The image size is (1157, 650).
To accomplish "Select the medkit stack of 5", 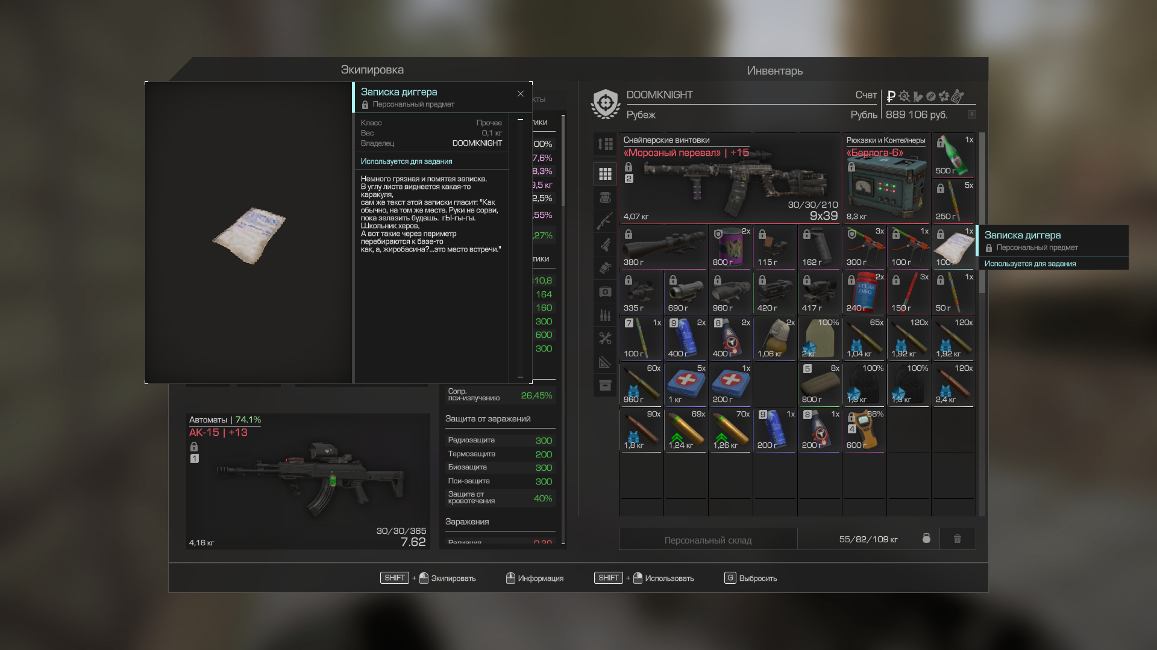I will point(686,384).
